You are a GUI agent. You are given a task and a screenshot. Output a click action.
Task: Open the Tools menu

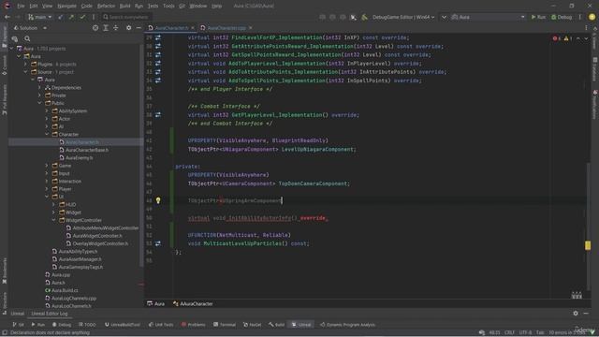[x=168, y=6]
